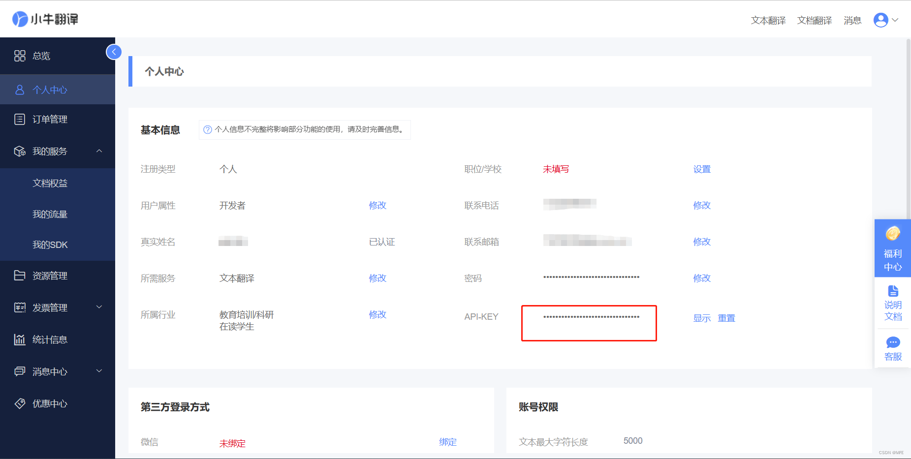The width and height of the screenshot is (911, 459).
Task: Click the 资源管理 folder icon
Action: coord(20,275)
